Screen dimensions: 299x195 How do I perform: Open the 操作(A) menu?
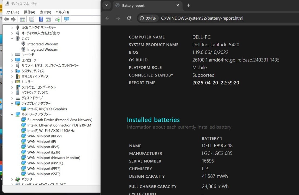point(29,12)
